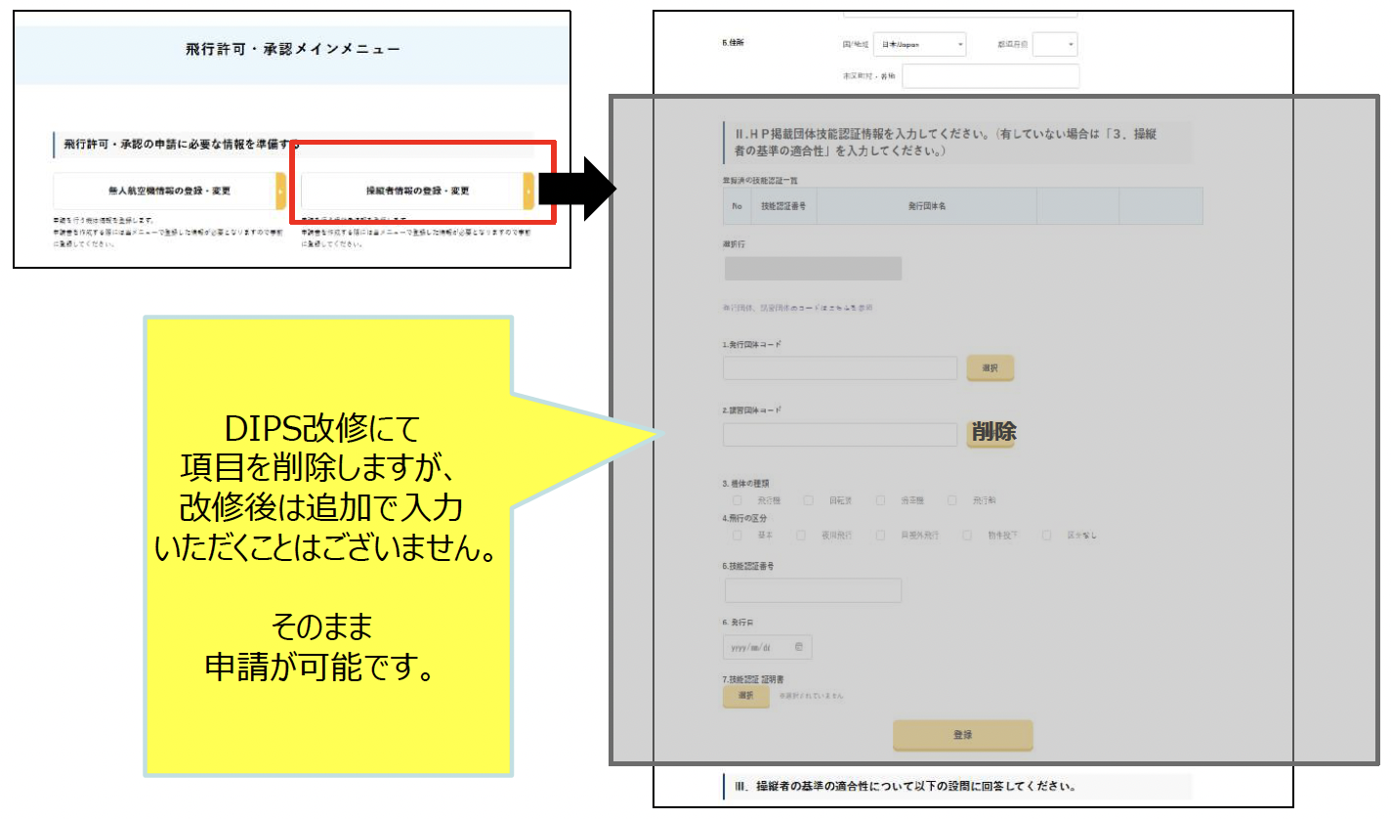Click the 技能認証番号 input field
This screenshot has height=819, width=1391.
813,590
